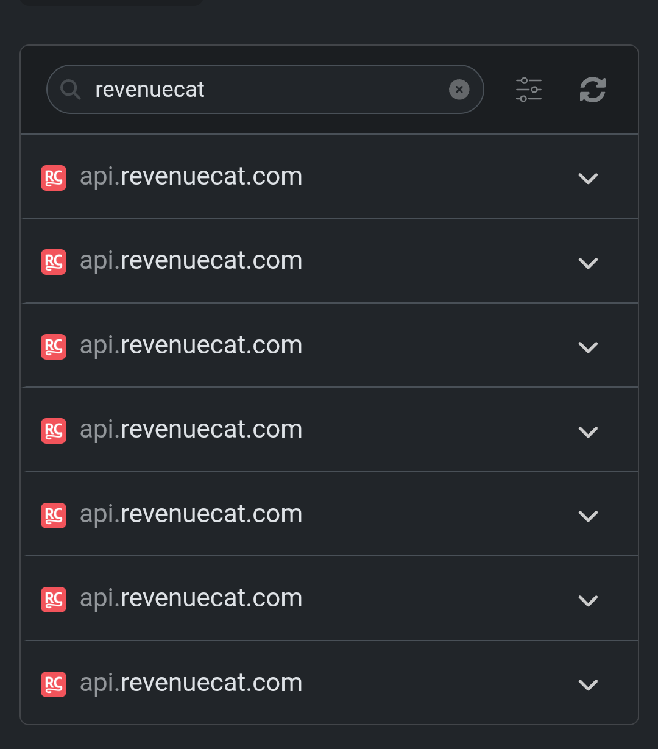Clear the revenuecat search text
The image size is (658, 749).
[x=459, y=90]
